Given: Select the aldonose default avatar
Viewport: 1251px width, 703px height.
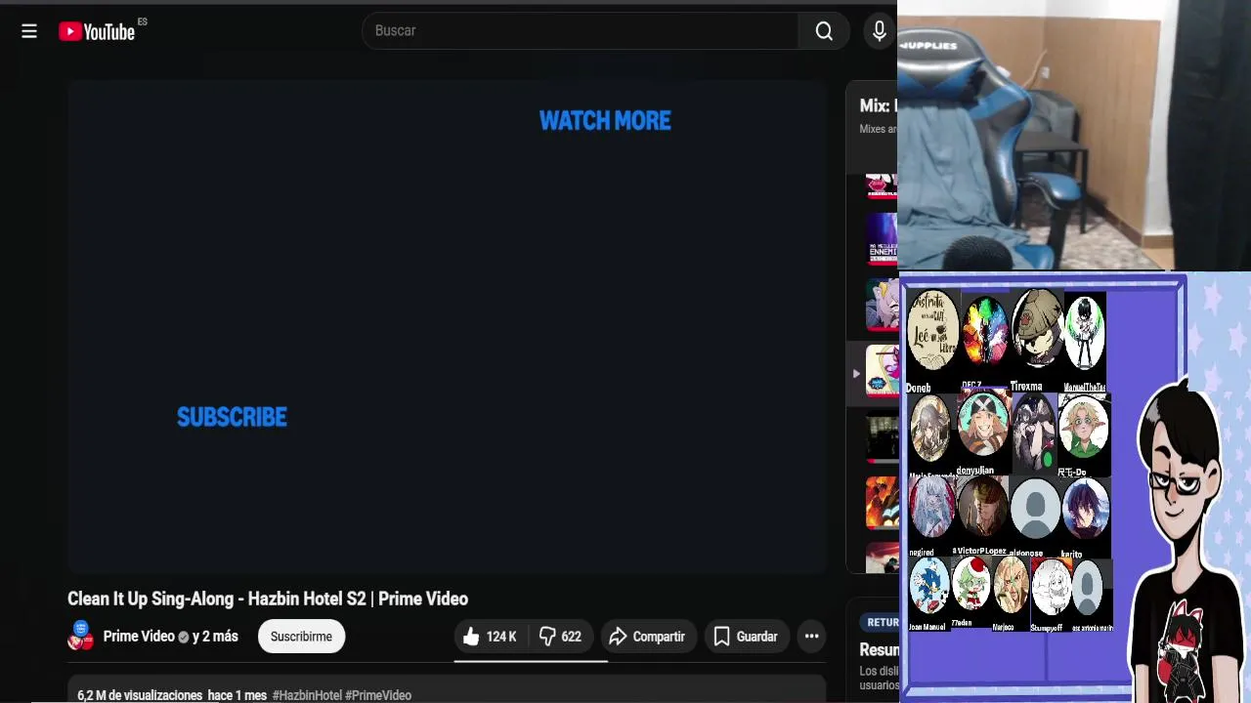Looking at the screenshot, I should click(1035, 508).
